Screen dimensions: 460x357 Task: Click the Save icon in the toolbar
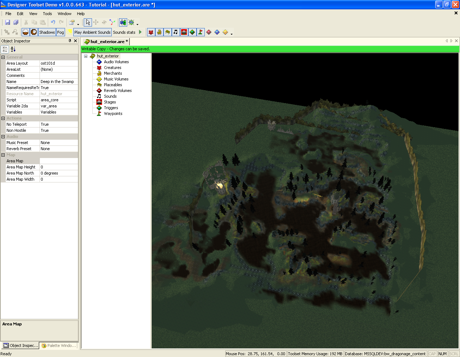[8, 22]
